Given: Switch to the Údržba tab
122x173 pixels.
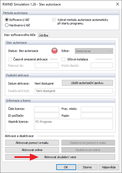Looking at the screenshot, I should tap(43, 35).
